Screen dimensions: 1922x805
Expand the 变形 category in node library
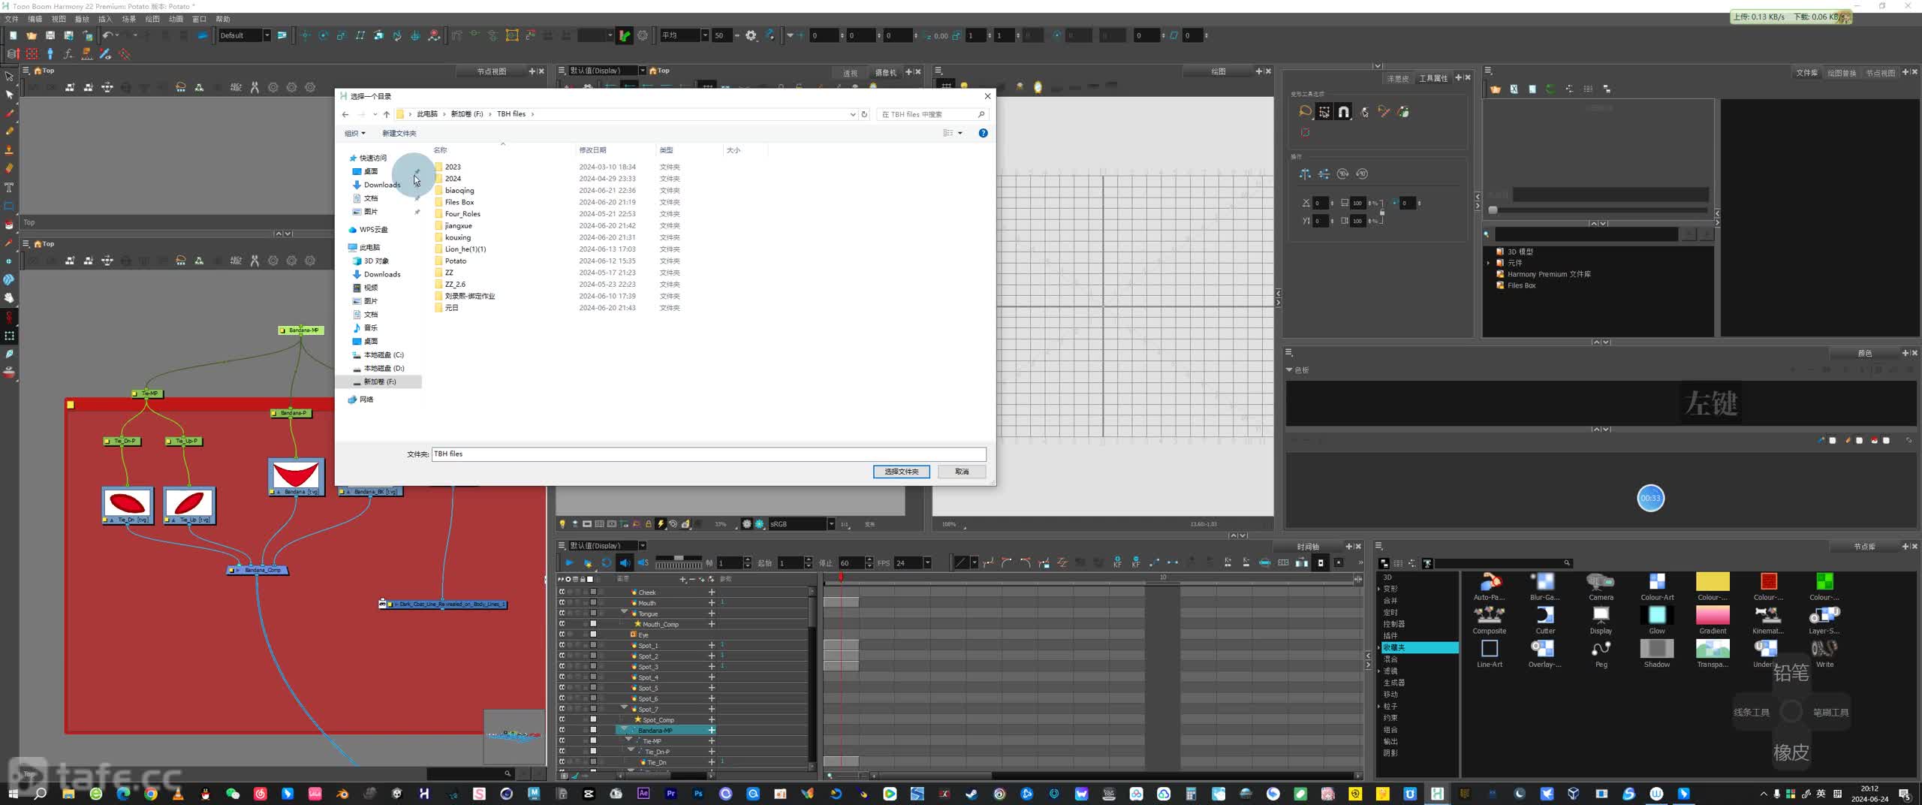1380,589
